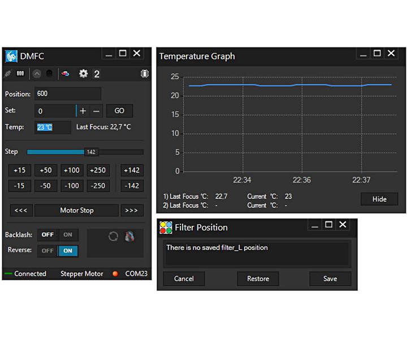The image size is (407, 339).
Task: Click the Step slider handle at 142
Action: (x=90, y=152)
